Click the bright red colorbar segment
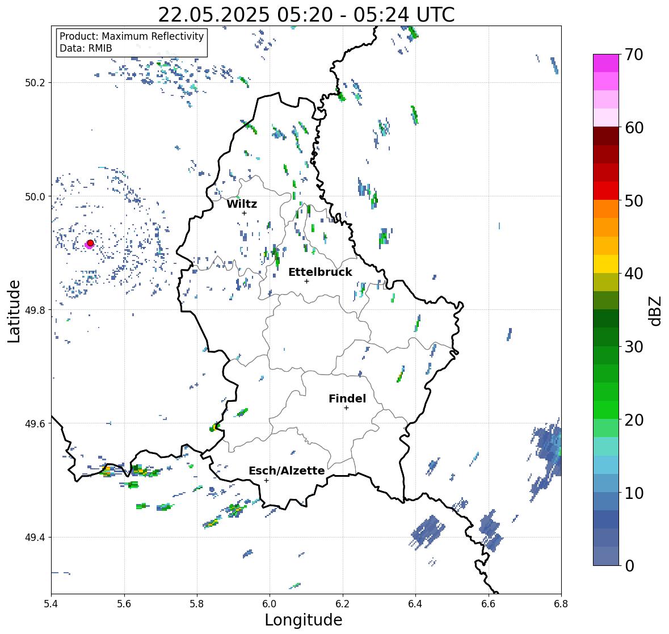The width and height of the screenshot is (669, 634). coord(606,191)
